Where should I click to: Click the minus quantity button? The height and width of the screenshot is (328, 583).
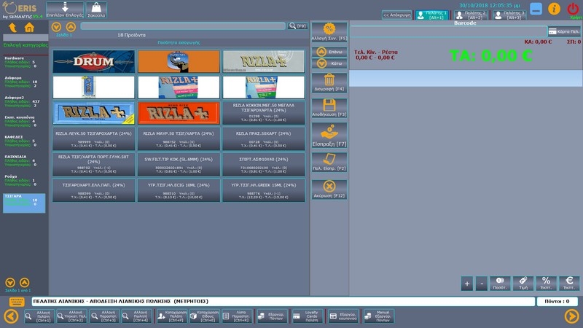click(x=482, y=284)
